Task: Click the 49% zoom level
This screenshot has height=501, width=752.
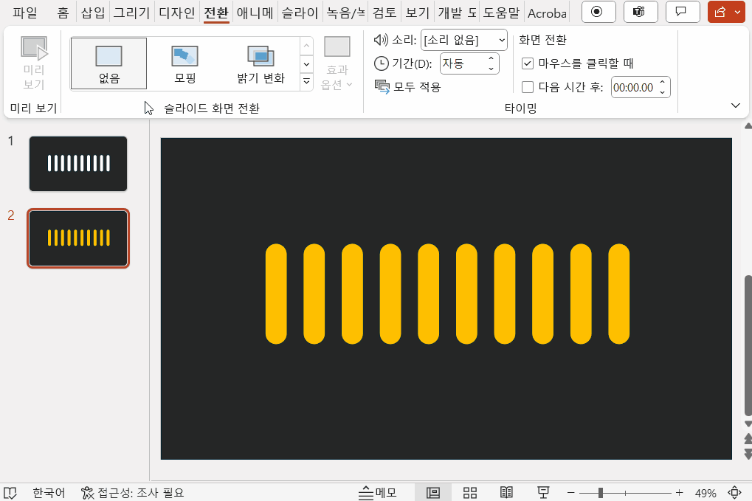Action: 706,493
